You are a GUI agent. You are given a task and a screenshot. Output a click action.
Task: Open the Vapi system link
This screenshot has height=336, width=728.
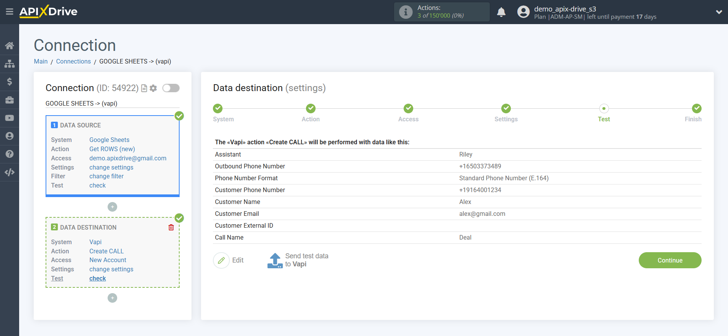95,242
